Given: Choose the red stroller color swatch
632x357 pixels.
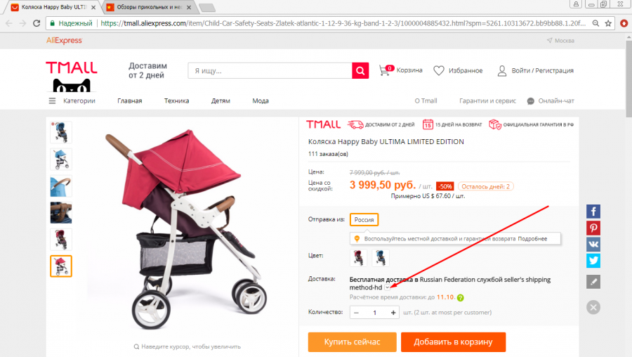Looking at the screenshot, I should (x=358, y=258).
